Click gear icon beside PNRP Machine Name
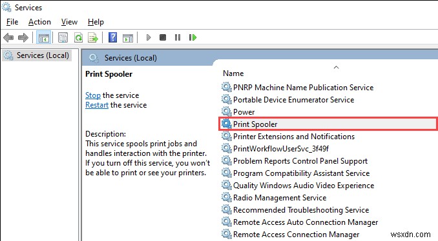 (227, 87)
